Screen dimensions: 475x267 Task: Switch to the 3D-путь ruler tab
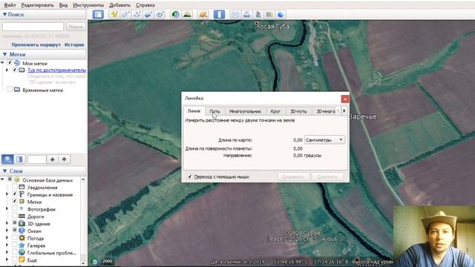(298, 111)
